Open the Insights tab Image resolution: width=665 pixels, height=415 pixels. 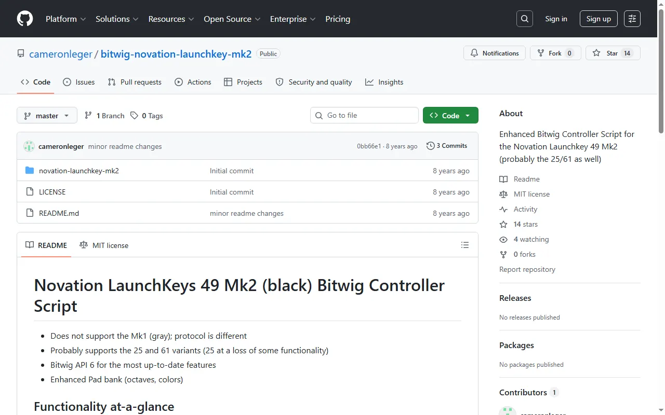[384, 82]
